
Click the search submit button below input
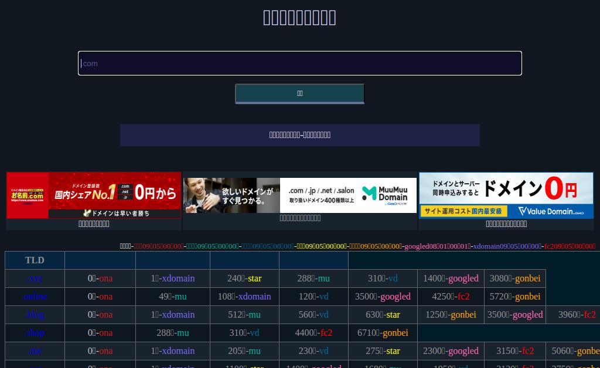tap(299, 94)
